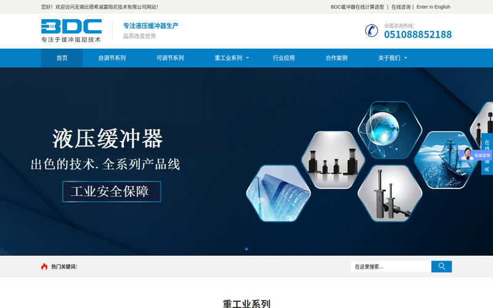The height and width of the screenshot is (308, 493).
Task: Open the 可调节系列 menu item
Action: 170,58
